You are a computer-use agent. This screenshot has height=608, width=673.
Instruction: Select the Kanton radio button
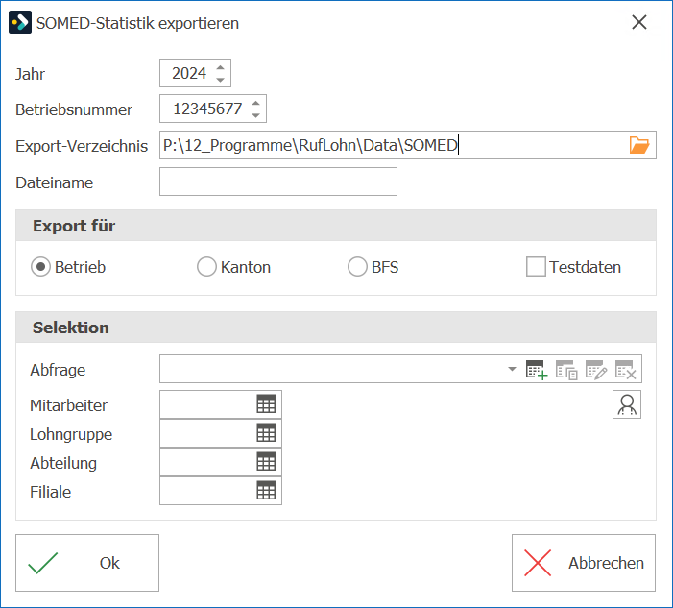pyautogui.click(x=206, y=267)
